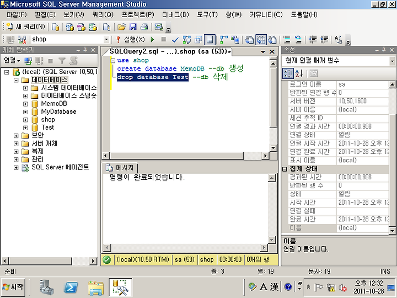Expand the 시스템 데이터베이스 folder

coord(25,88)
